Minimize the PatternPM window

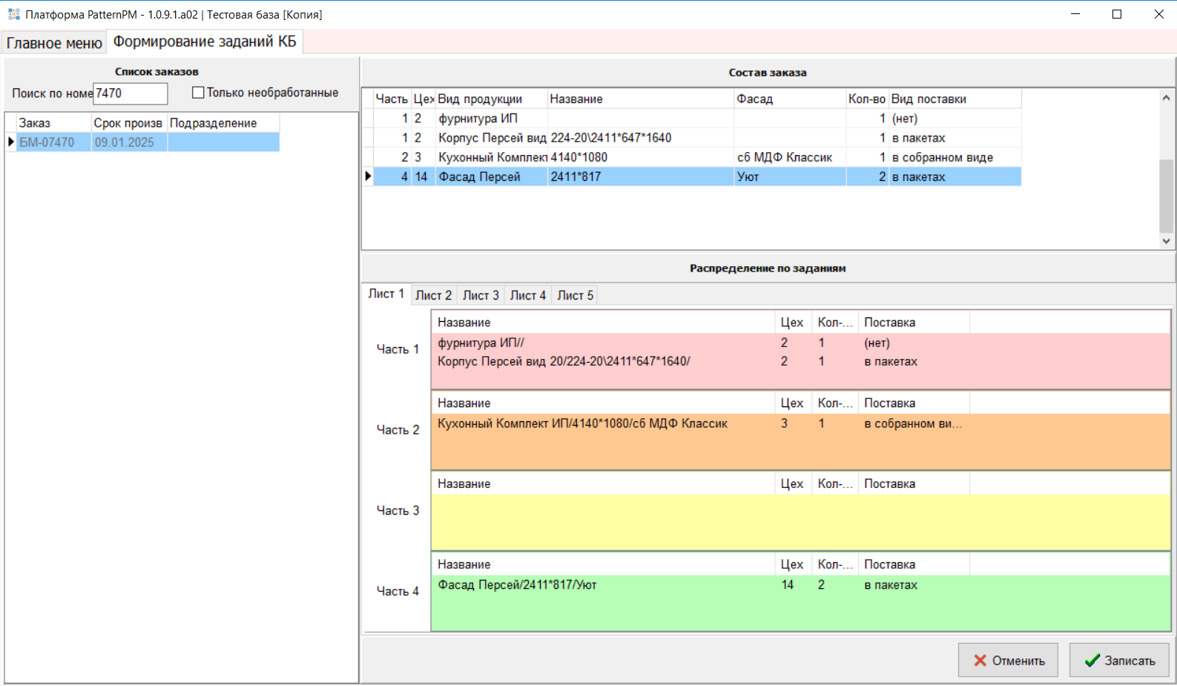click(1075, 14)
